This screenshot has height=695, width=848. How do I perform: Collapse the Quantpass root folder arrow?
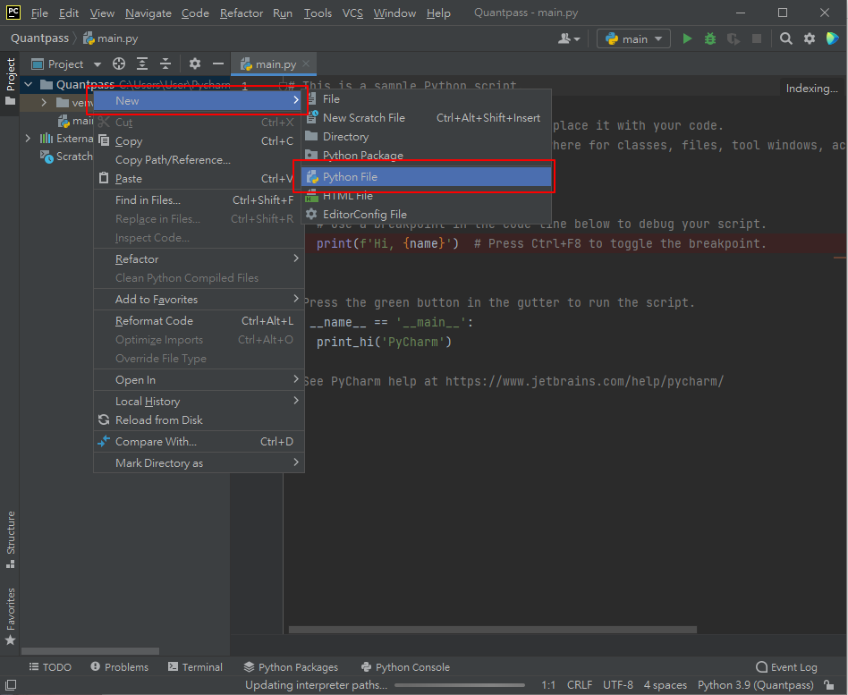(x=29, y=84)
